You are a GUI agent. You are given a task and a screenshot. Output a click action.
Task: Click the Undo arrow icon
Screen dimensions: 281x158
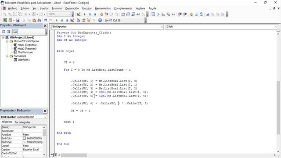(46, 20)
